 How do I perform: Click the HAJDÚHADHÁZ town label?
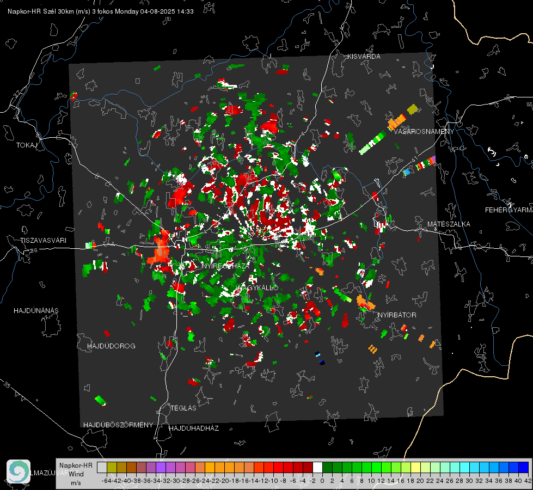point(194,428)
